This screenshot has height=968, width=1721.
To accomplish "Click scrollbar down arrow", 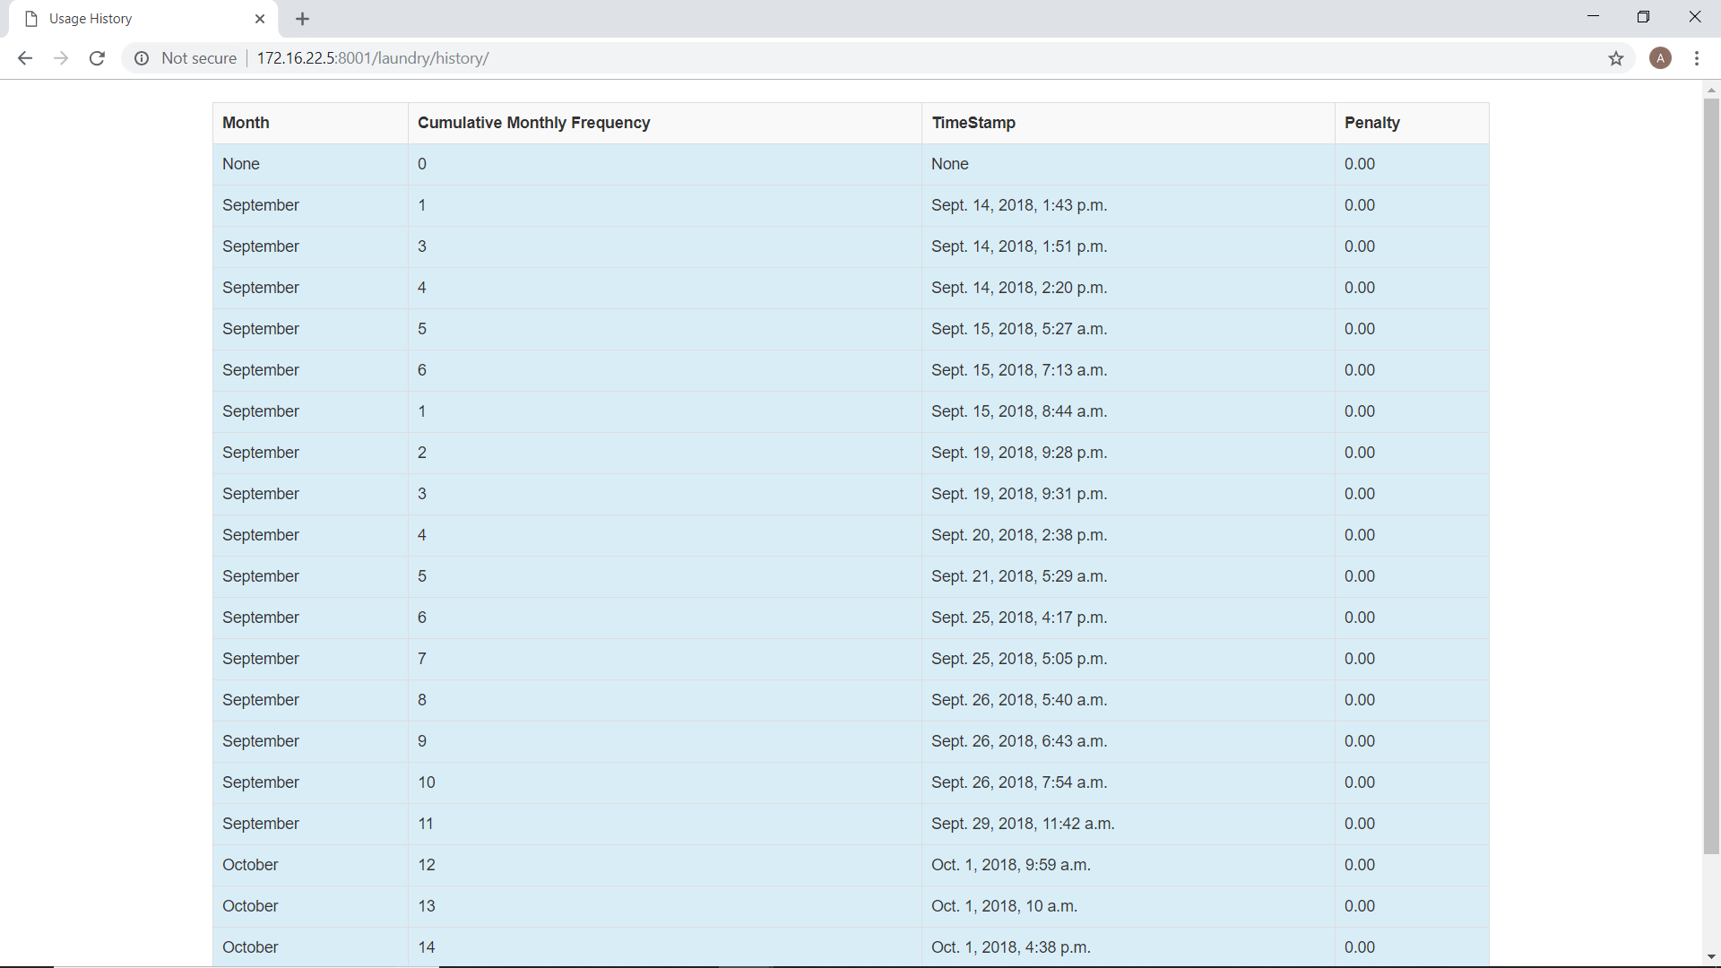I will 1711,957.
